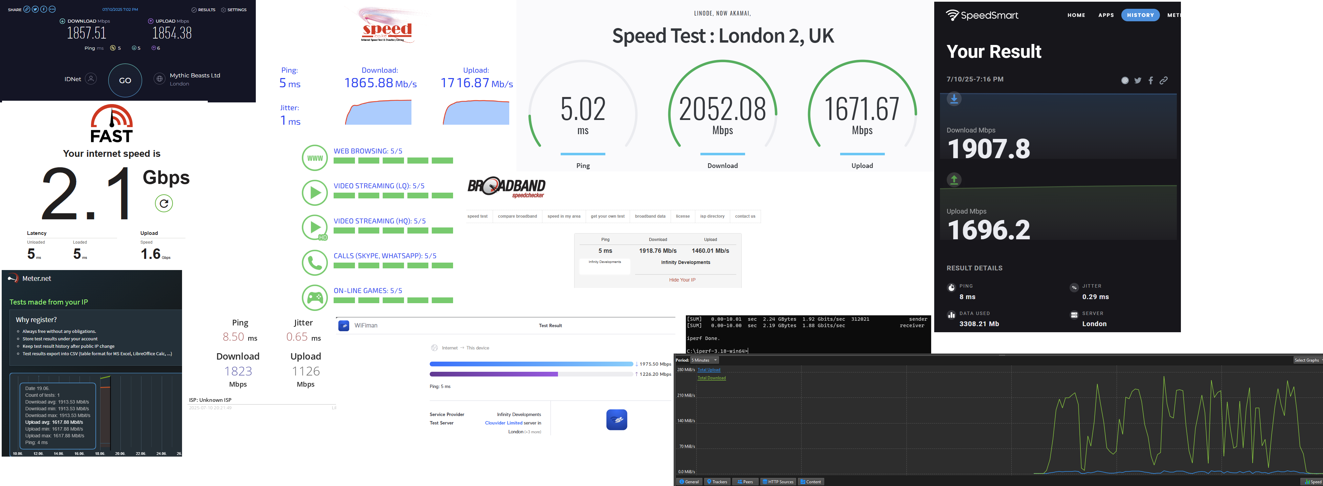Open SpeedSmart APPS menu
The image size is (1323, 486).
point(1106,16)
